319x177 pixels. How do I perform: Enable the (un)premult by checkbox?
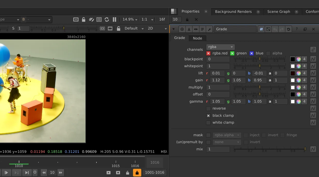(x=208, y=142)
